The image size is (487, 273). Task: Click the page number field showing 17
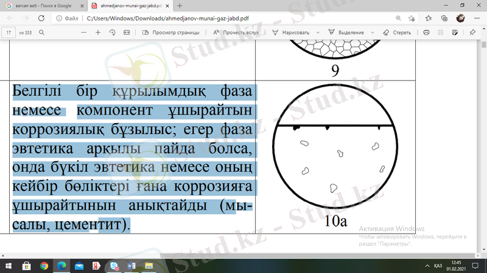coord(9,33)
